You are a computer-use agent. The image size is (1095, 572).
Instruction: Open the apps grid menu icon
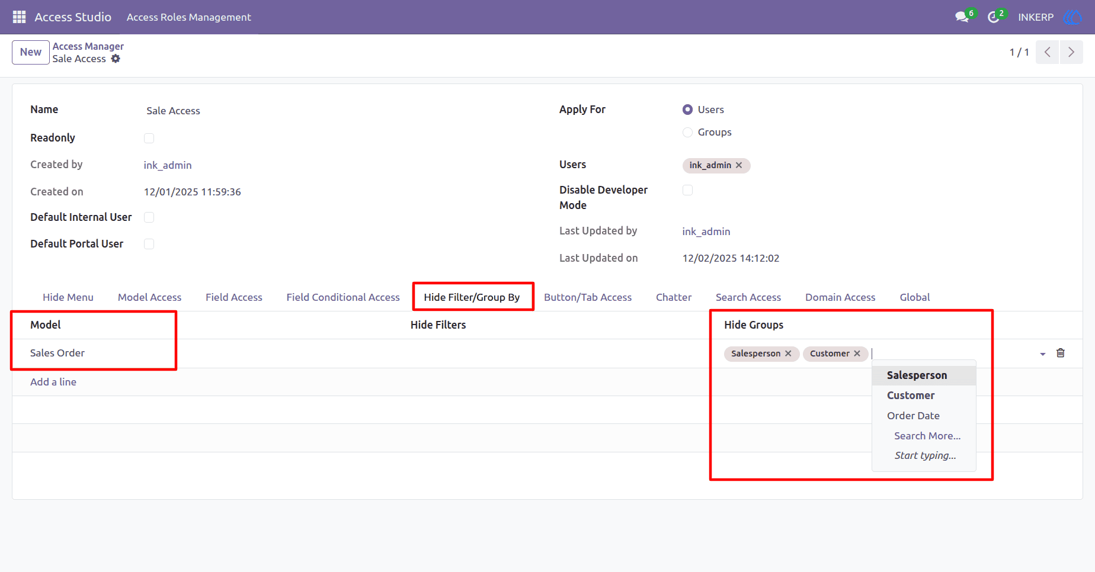click(x=19, y=17)
